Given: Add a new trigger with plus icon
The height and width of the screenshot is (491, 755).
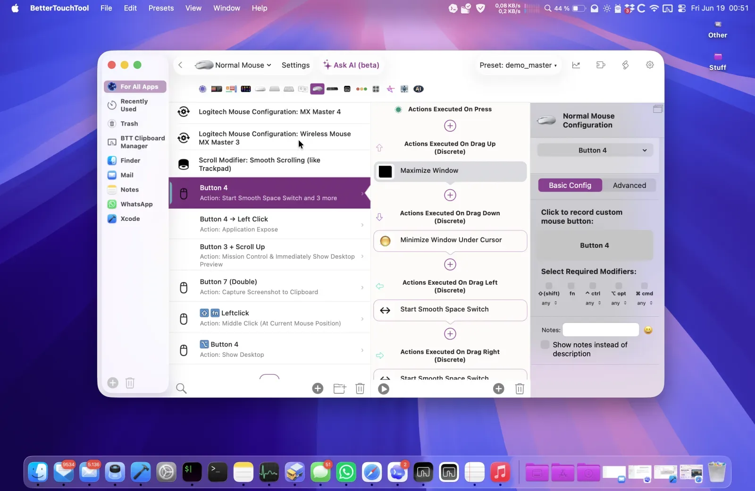Looking at the screenshot, I should click(x=318, y=389).
